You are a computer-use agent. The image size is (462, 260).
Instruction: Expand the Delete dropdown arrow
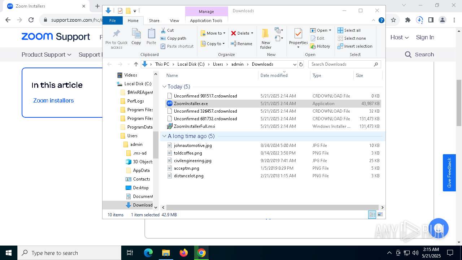[252, 33]
